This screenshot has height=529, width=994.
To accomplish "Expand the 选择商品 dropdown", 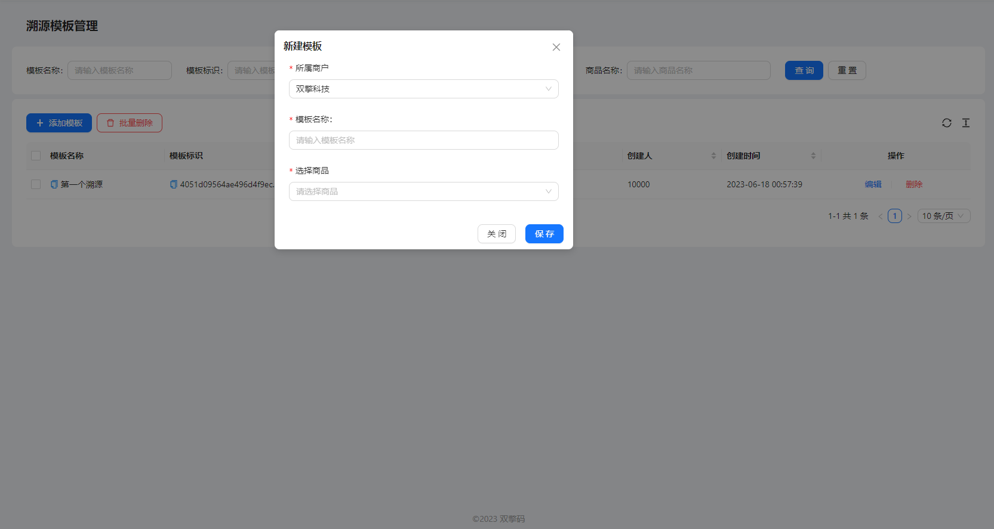I will coord(423,191).
